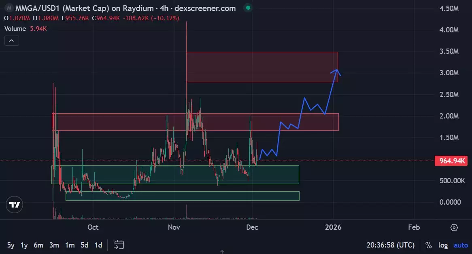
Task: Switch to the 1m time range
Action: coord(70,245)
